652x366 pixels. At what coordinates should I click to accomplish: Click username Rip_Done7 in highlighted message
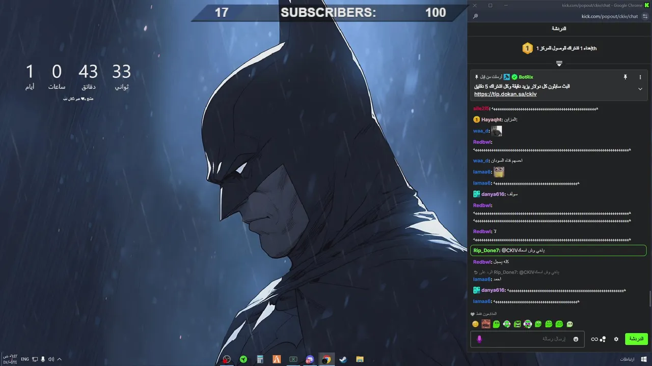pos(486,251)
